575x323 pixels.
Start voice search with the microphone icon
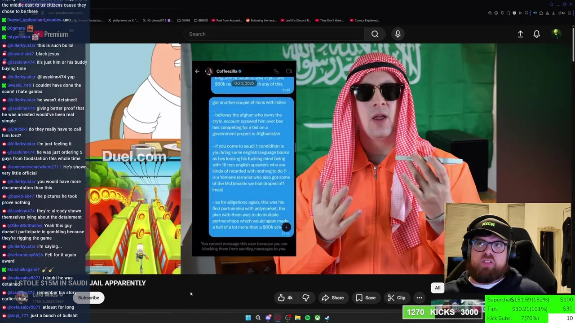click(398, 34)
